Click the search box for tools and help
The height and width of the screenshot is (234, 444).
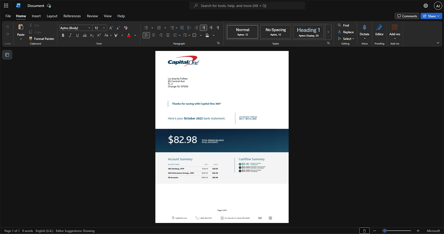[247, 6]
